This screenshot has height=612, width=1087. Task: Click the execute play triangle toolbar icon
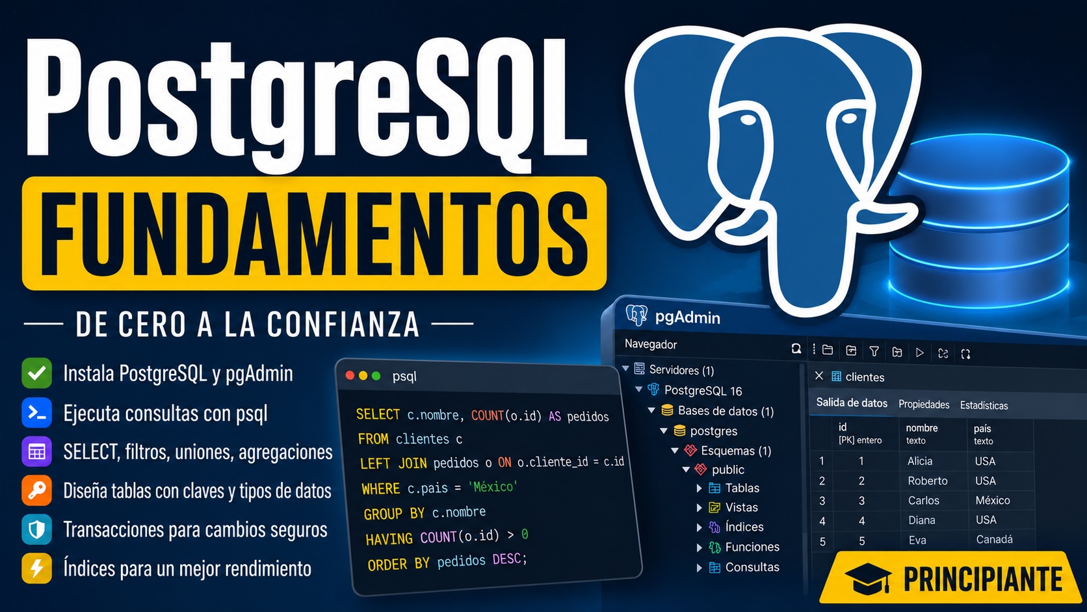[x=920, y=353]
